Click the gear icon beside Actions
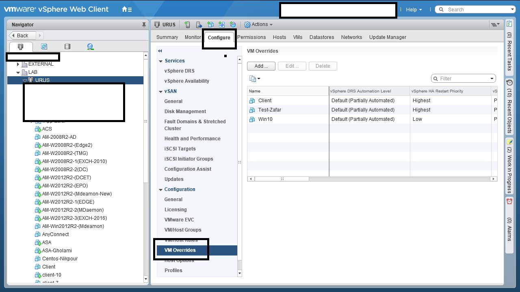Screen dimensions: 520x292 [247, 25]
